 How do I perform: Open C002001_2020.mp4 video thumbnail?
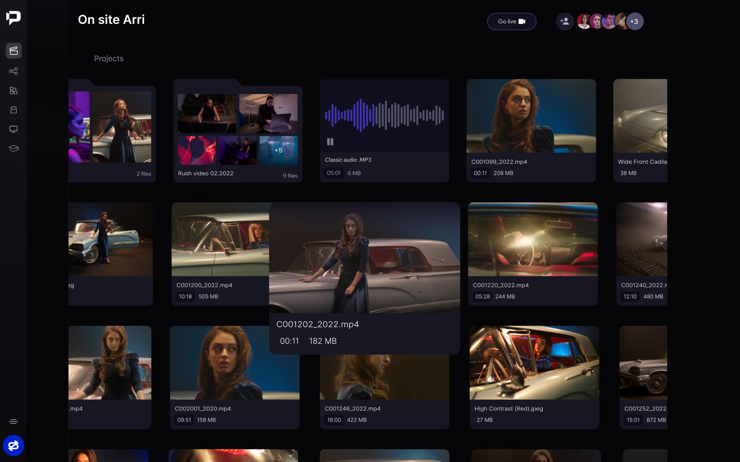point(235,363)
